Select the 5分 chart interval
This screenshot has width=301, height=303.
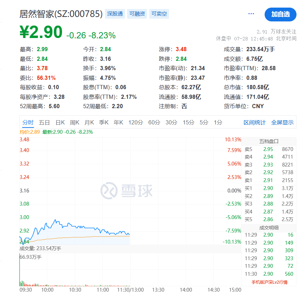204,122
